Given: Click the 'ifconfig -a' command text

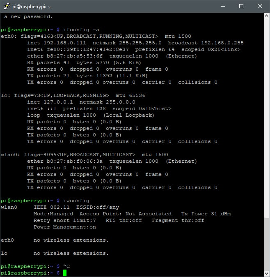Looking at the screenshot, I should coord(81,30).
